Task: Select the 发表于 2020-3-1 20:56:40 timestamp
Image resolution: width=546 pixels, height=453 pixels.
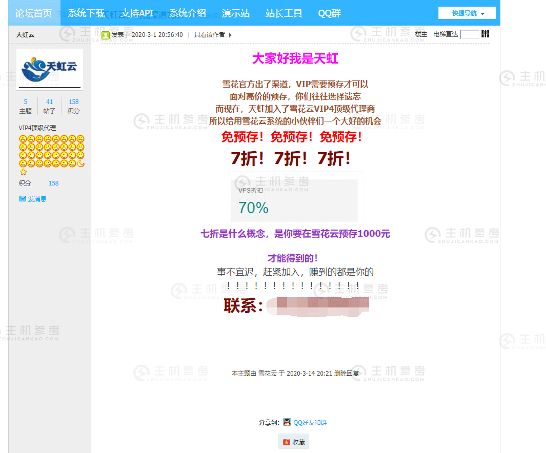Action: tap(147, 35)
